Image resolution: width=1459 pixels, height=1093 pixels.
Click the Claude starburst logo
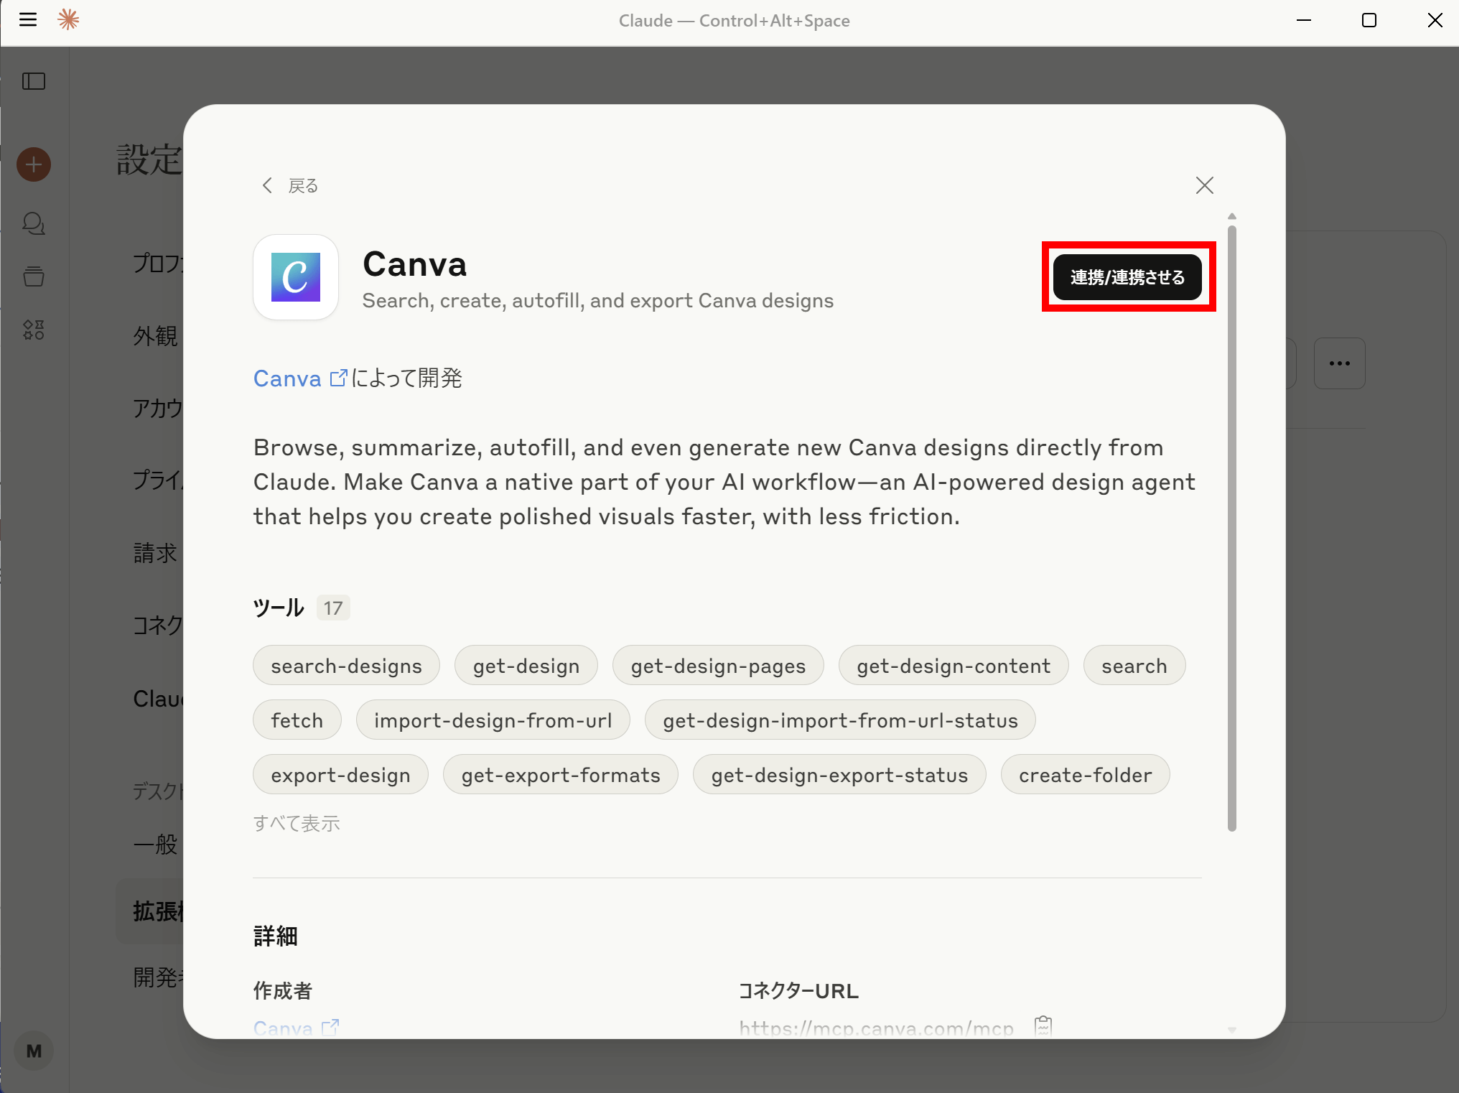click(68, 19)
